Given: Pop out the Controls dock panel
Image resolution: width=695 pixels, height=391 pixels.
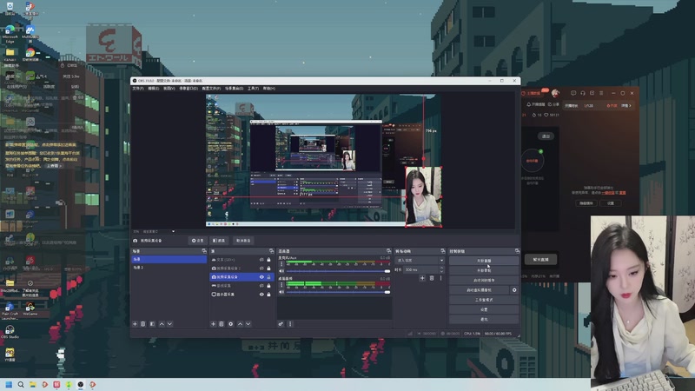Looking at the screenshot, I should coord(517,251).
